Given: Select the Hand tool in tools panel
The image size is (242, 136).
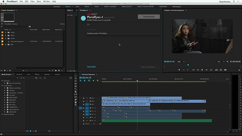Looking at the screenshot, I should (76, 102).
